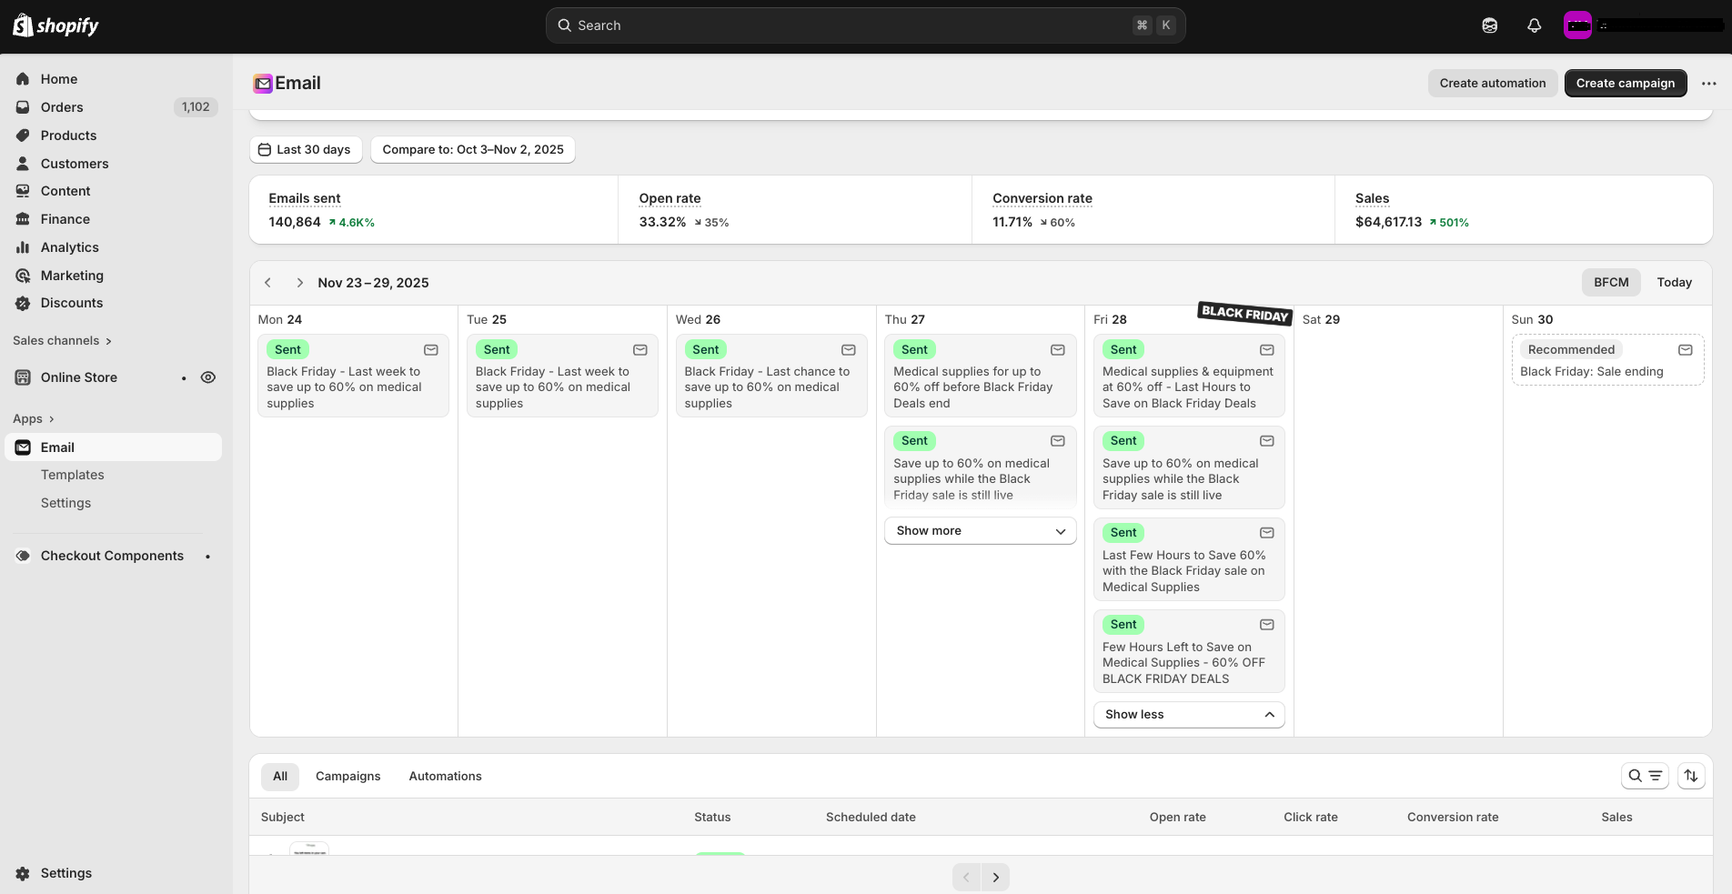Image resolution: width=1732 pixels, height=894 pixels.
Task: Collapse Show less under Fri 28
Action: 1189,715
